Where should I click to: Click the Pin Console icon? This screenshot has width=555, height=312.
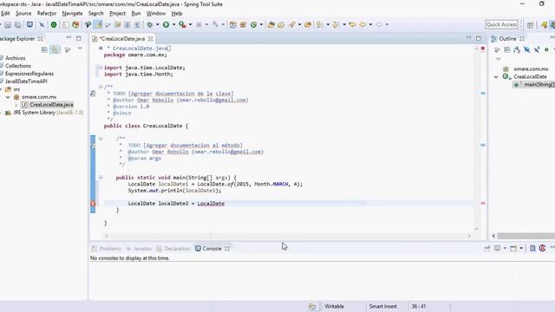[x=487, y=249]
